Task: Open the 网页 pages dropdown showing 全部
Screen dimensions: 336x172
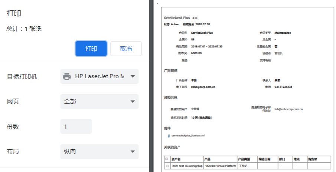Action: point(100,102)
